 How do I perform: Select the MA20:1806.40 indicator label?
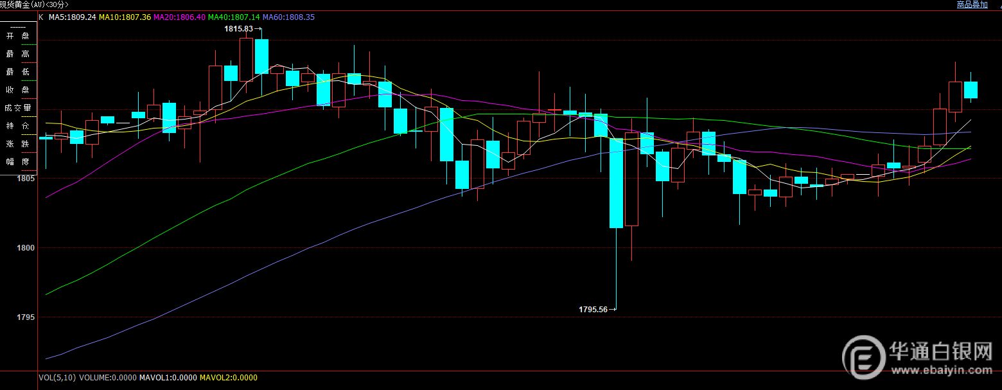[x=180, y=17]
